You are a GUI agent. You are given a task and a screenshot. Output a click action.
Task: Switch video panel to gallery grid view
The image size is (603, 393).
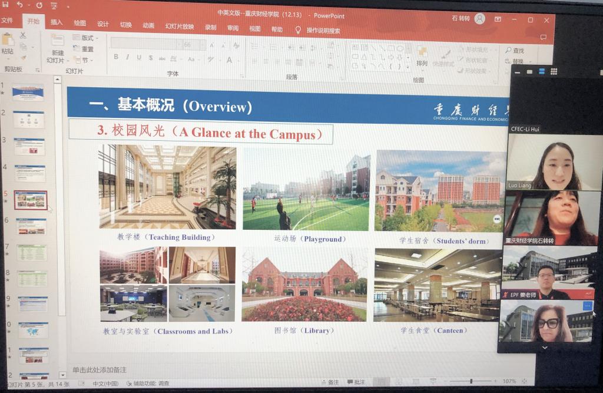pyautogui.click(x=553, y=71)
